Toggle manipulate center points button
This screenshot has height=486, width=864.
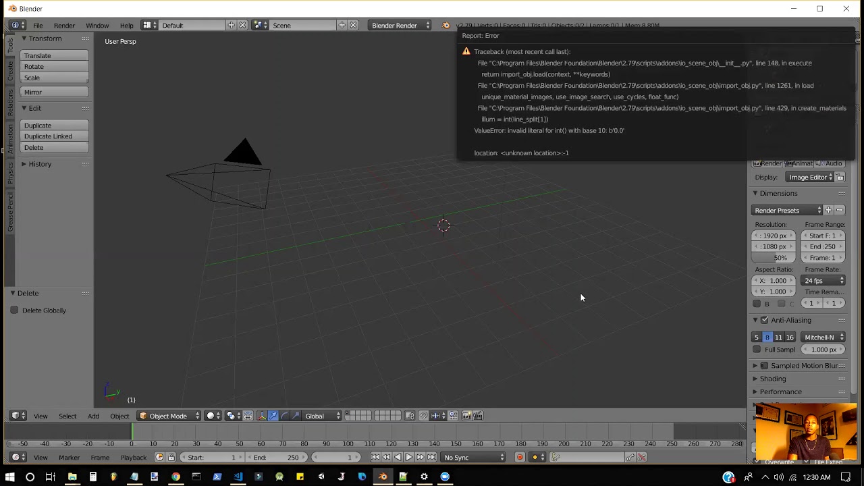248,416
